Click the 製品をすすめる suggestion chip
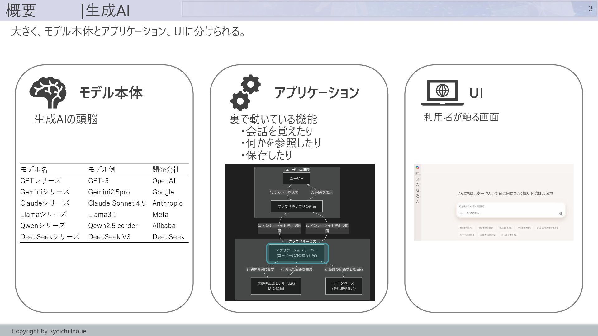This screenshot has height=336, width=598. tap(505, 228)
